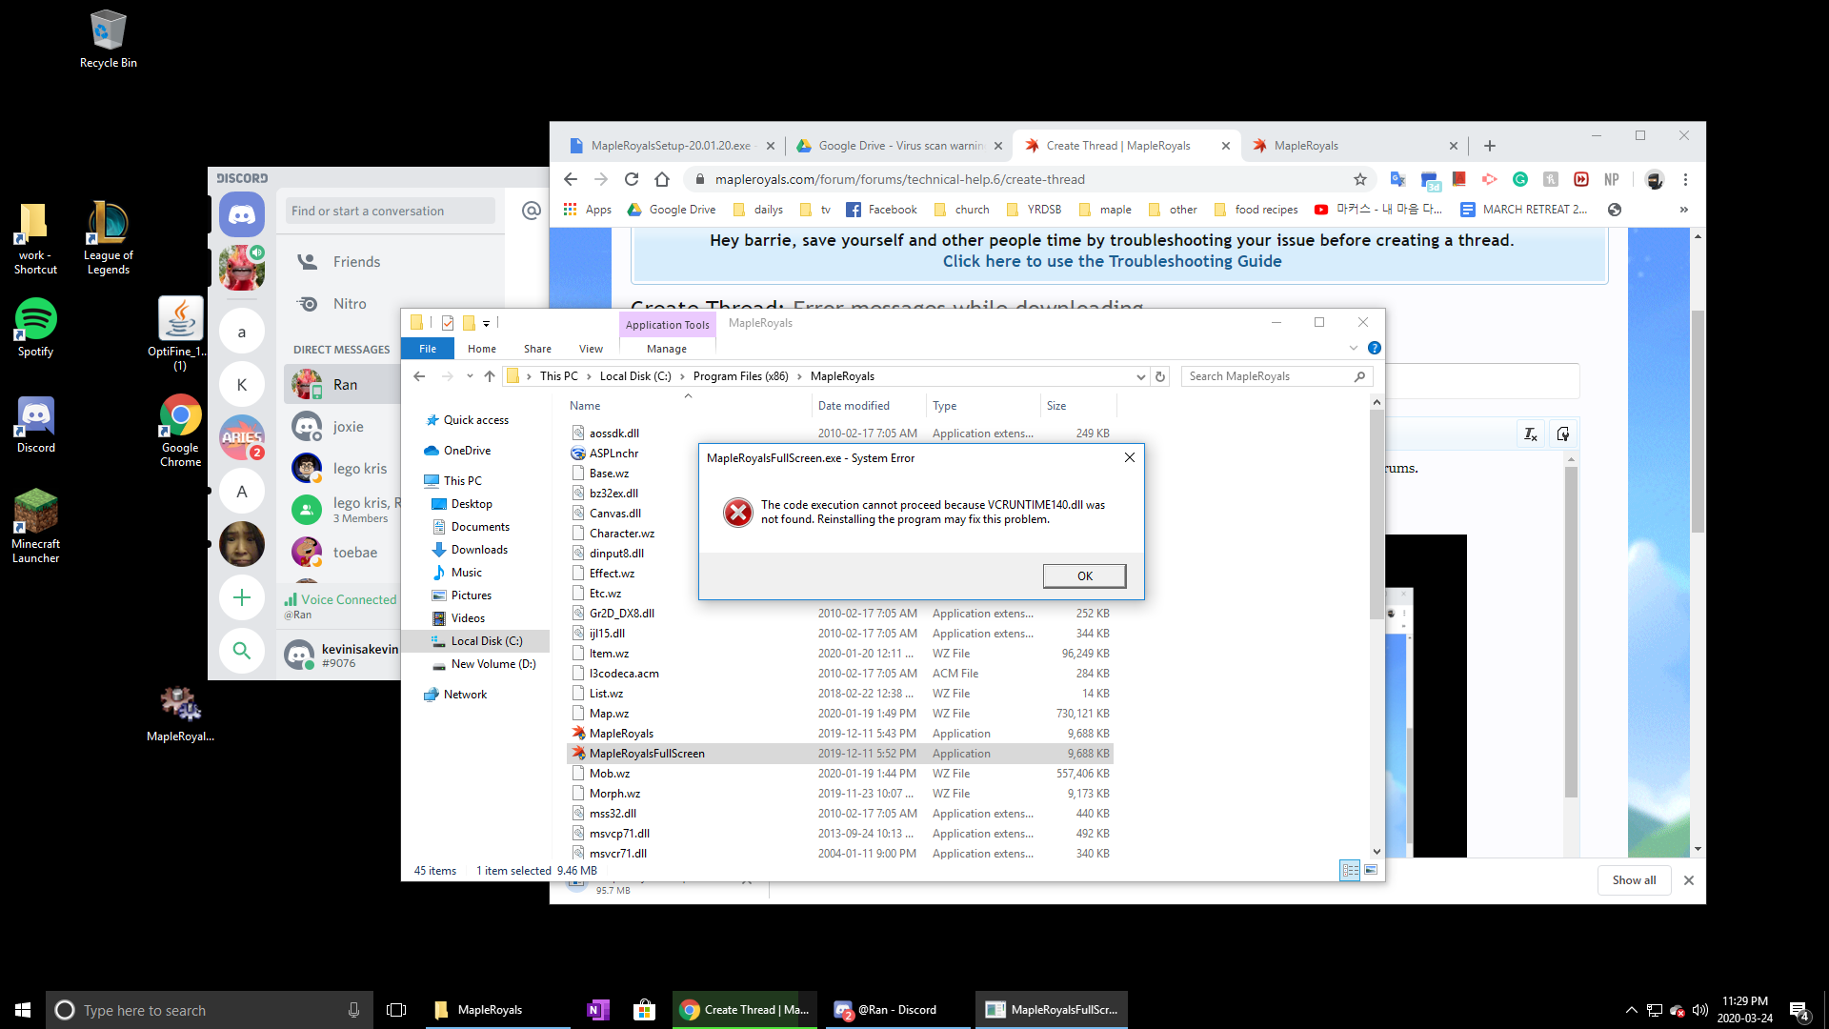Open the Google Chrome desktop shortcut
The width and height of the screenshot is (1829, 1029).
pos(180,431)
